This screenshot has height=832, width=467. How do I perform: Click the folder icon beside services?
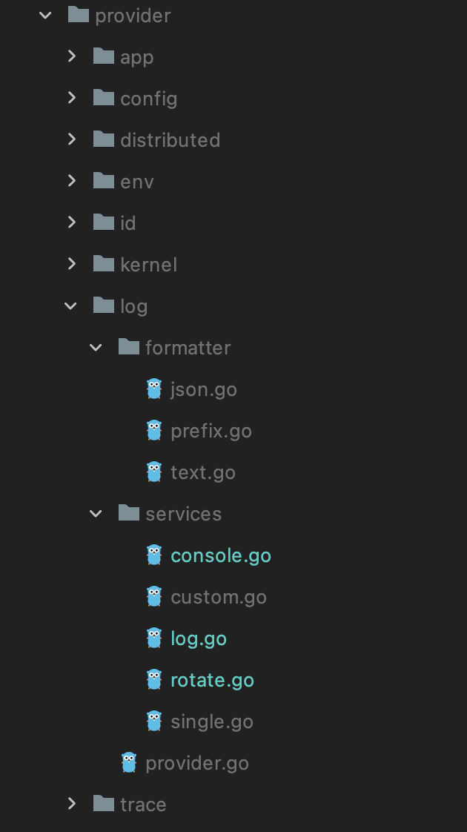click(129, 513)
